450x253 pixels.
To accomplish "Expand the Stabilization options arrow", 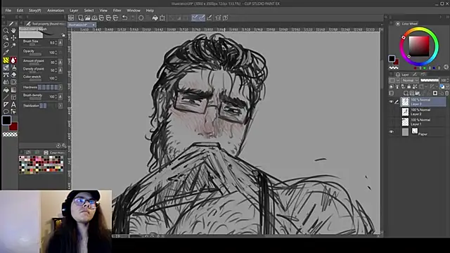I will [x=60, y=106].
